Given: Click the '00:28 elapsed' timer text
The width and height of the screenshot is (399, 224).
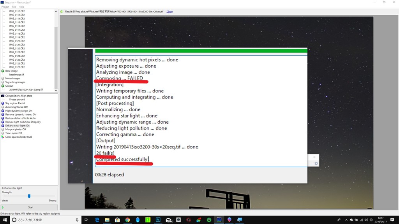Looking at the screenshot, I should pyautogui.click(x=109, y=175).
